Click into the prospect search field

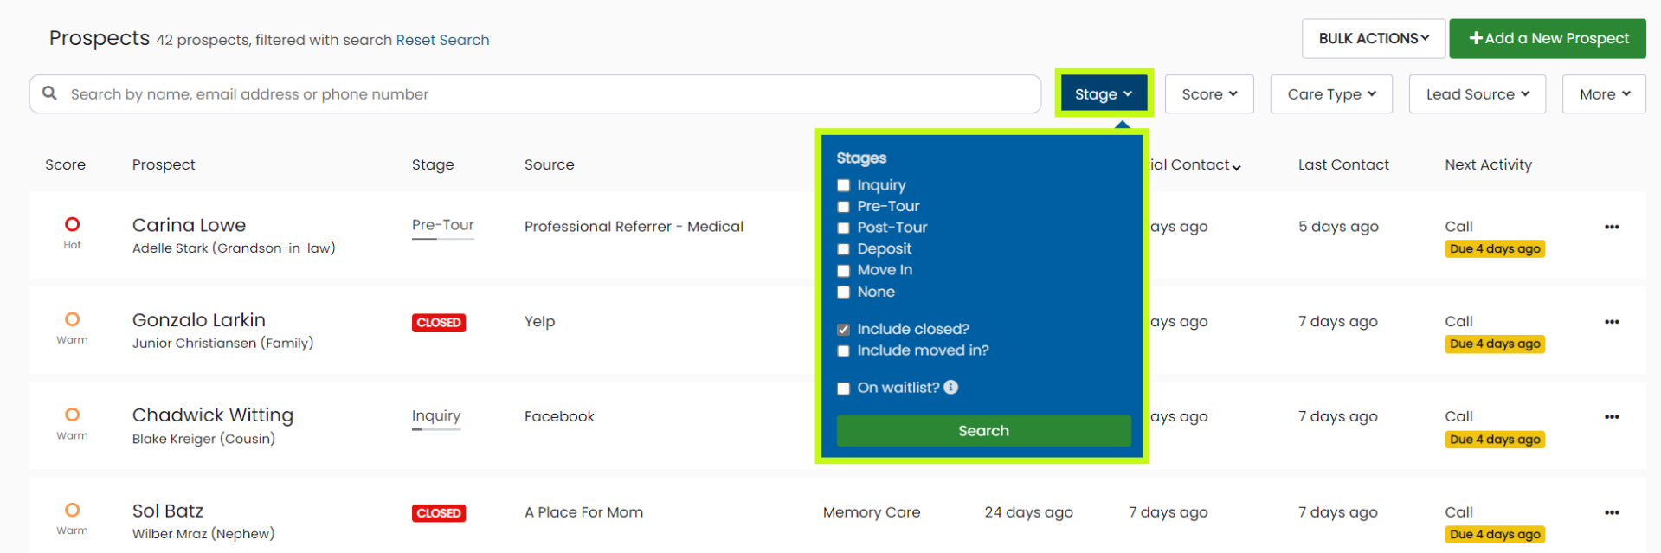pos(535,93)
